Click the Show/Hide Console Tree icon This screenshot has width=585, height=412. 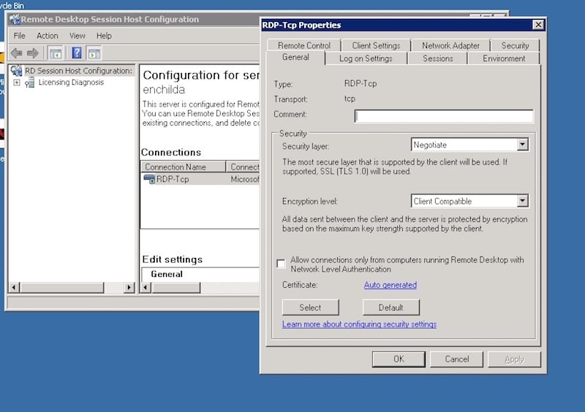click(x=56, y=53)
